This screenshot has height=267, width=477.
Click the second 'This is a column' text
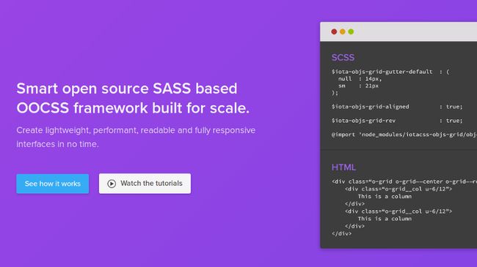tap(385, 219)
